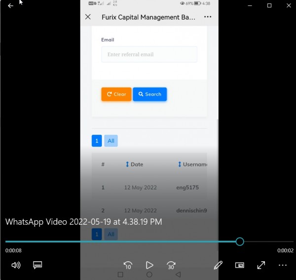Play the video

(x=149, y=265)
